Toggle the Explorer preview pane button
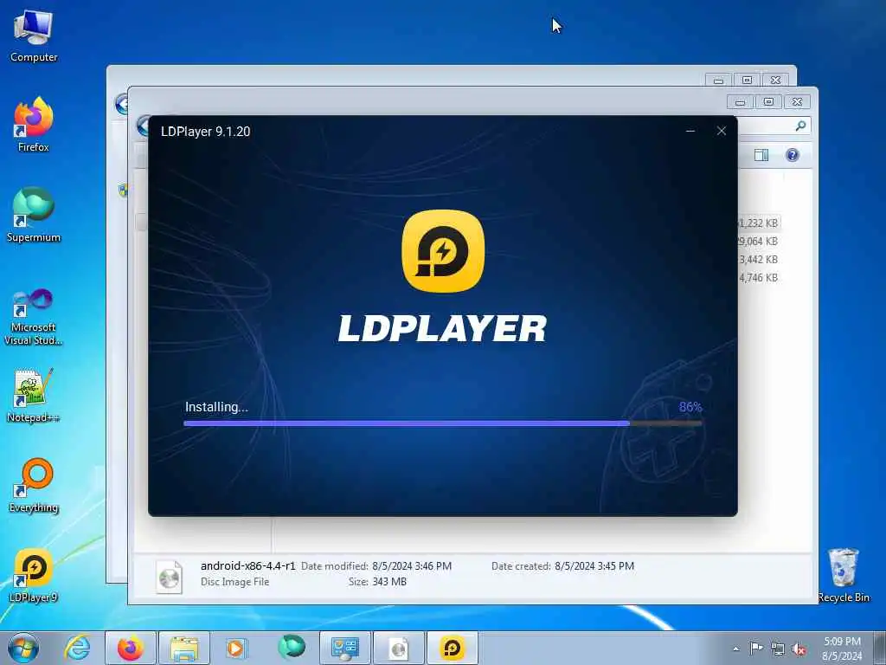The image size is (886, 665). pyautogui.click(x=761, y=155)
